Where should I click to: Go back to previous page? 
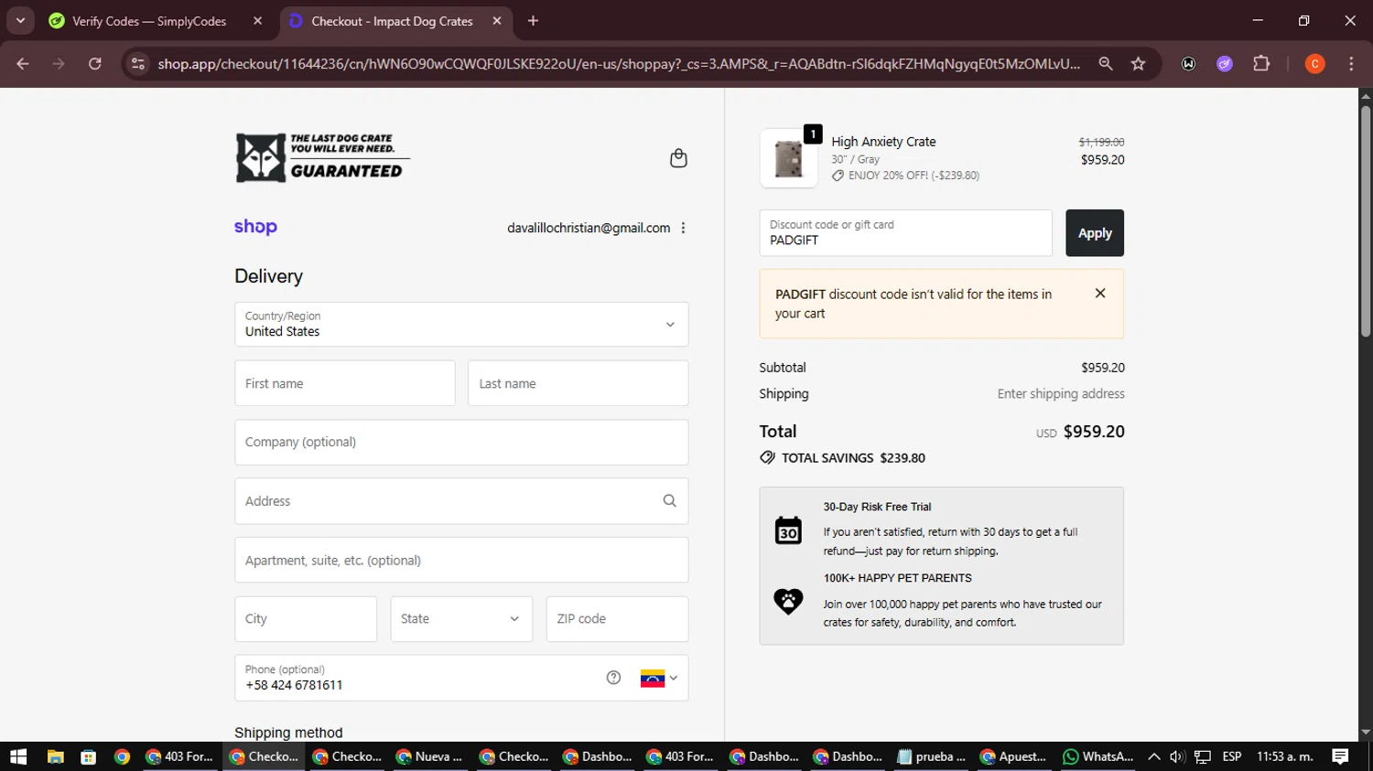pos(23,64)
